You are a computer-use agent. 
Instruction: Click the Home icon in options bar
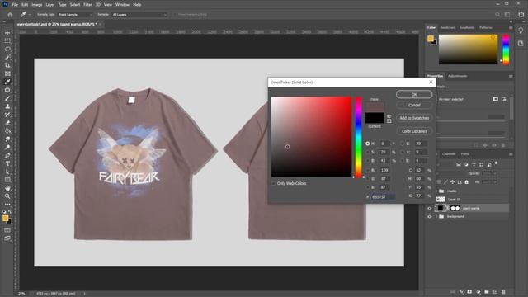[10, 15]
